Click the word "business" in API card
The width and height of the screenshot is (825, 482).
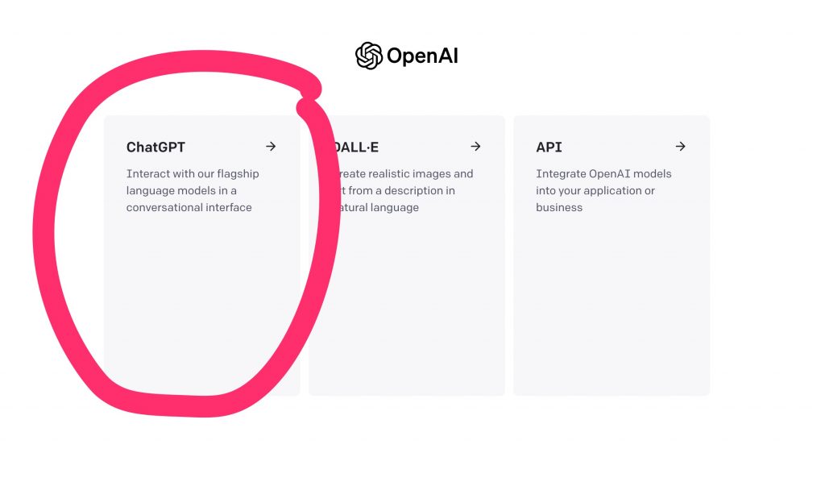pos(559,207)
